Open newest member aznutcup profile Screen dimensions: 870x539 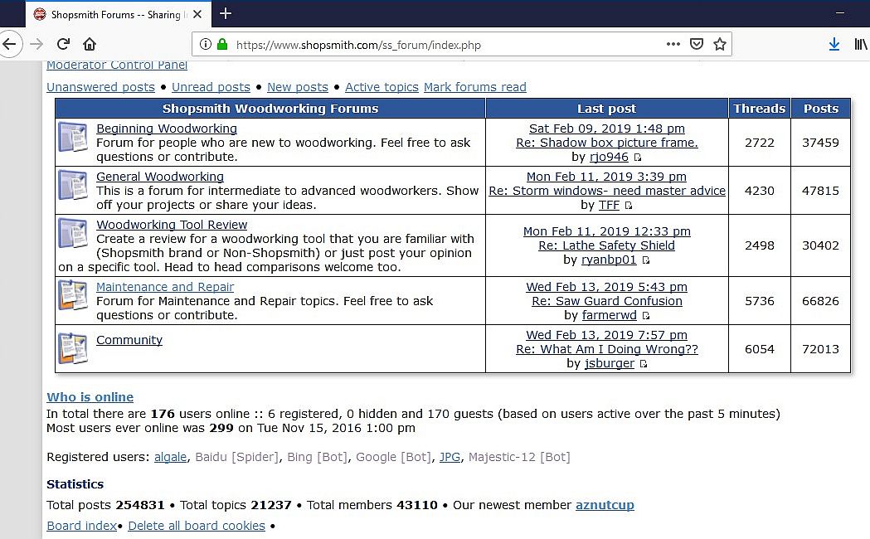coord(605,505)
